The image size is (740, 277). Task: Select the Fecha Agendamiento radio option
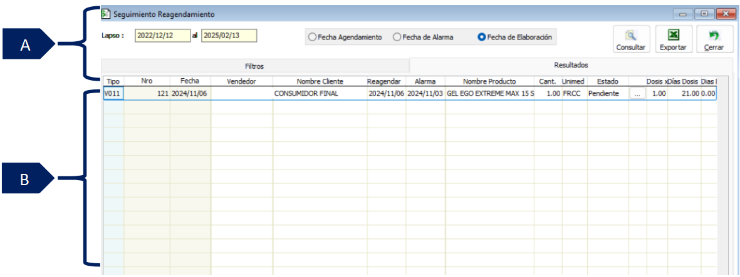pyautogui.click(x=345, y=37)
